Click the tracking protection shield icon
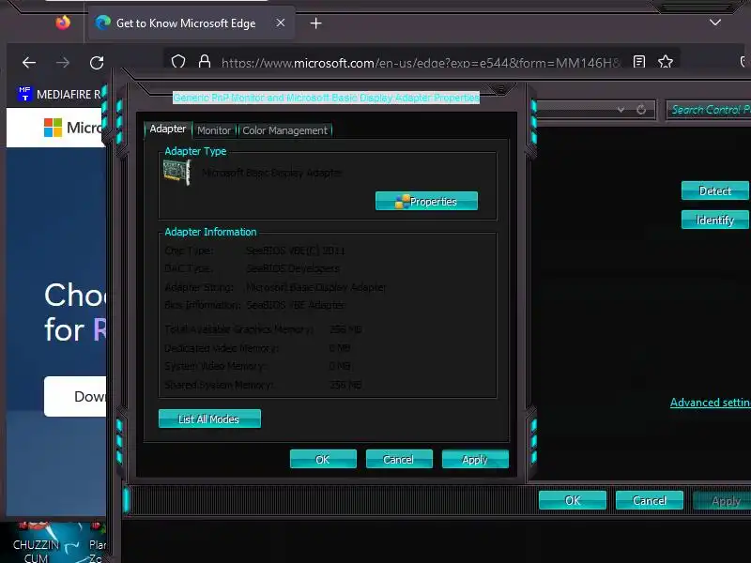Viewport: 751px width, 563px height. point(178,62)
